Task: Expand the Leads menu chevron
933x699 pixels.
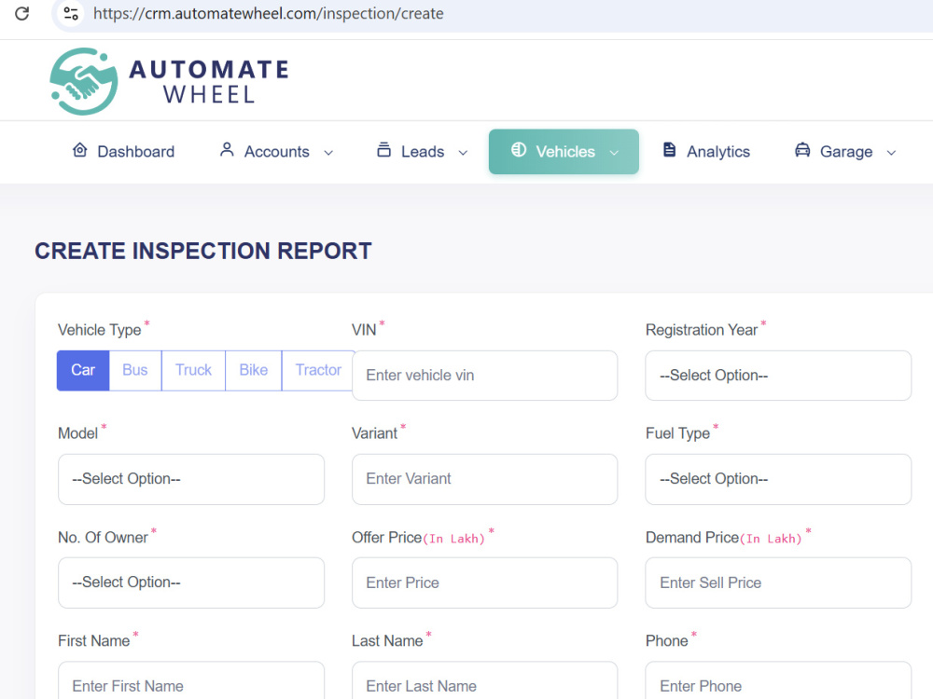Action: [x=463, y=153]
